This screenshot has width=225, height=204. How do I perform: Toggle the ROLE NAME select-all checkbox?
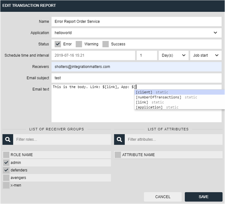coord(6,155)
